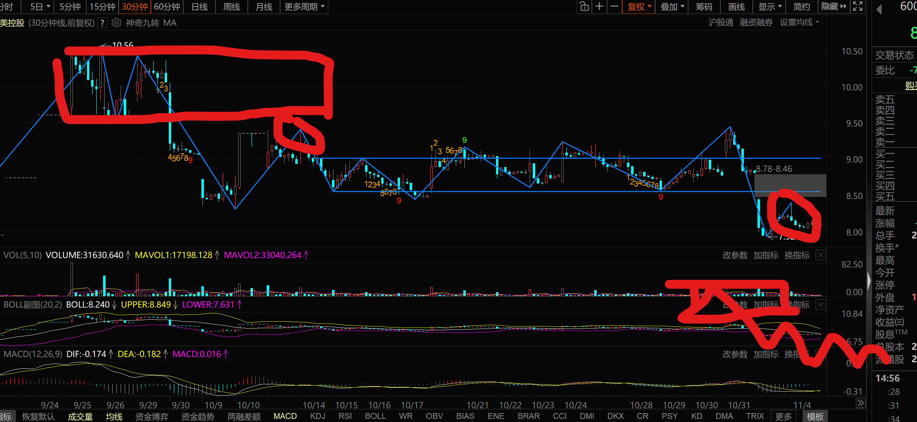Open indicator settings gear icon

point(116,23)
